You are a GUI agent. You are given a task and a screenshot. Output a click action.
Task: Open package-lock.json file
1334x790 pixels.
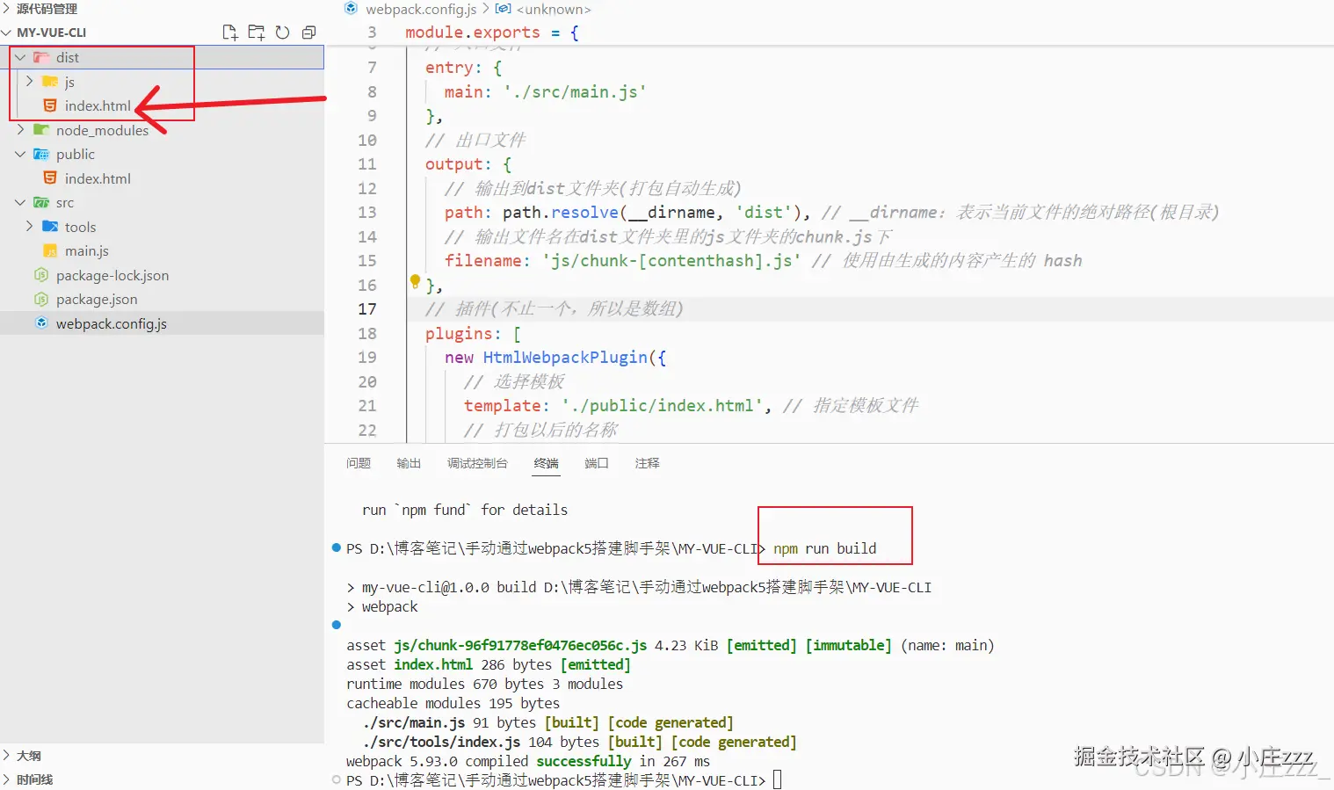click(112, 275)
